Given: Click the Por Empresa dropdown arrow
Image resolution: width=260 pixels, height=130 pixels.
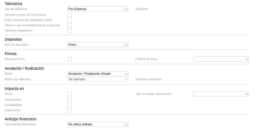Looking at the screenshot, I should point(126,9).
